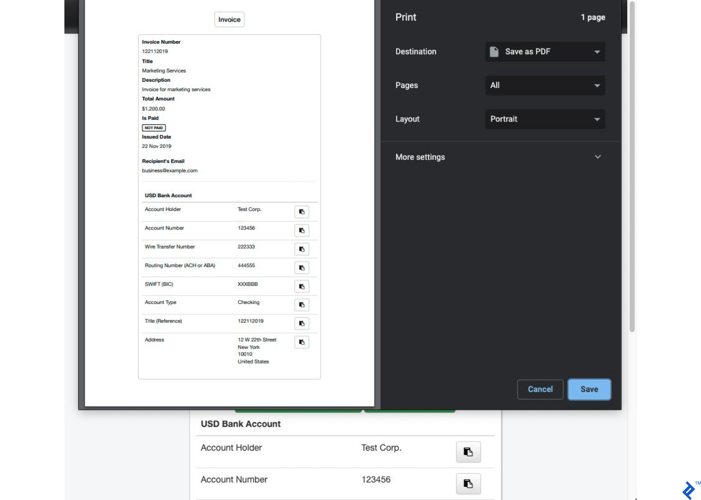Copy Test Corp. account holder on the page below
This screenshot has height=500, width=701.
(468, 452)
